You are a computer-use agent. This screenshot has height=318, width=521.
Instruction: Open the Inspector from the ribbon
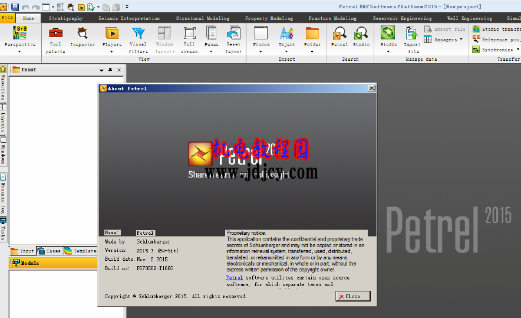tap(83, 37)
